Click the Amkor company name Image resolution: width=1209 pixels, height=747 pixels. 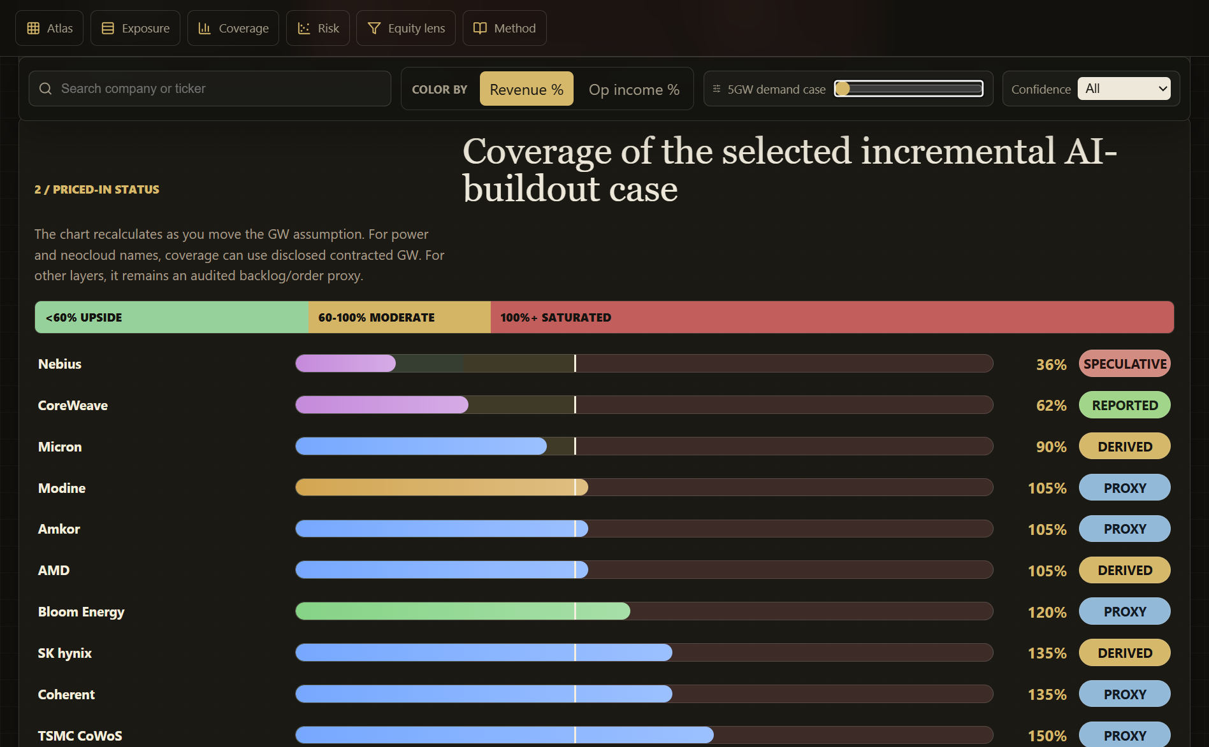59,529
